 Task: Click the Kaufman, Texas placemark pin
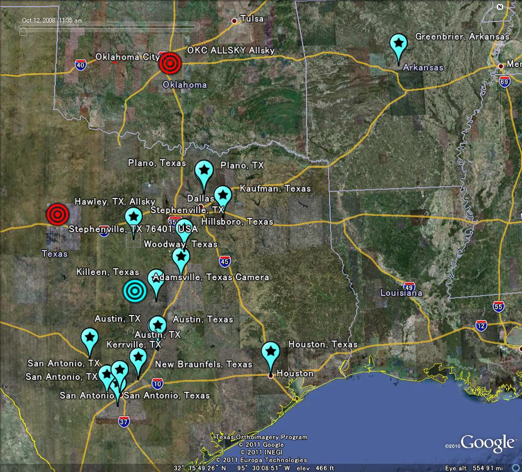tap(223, 195)
